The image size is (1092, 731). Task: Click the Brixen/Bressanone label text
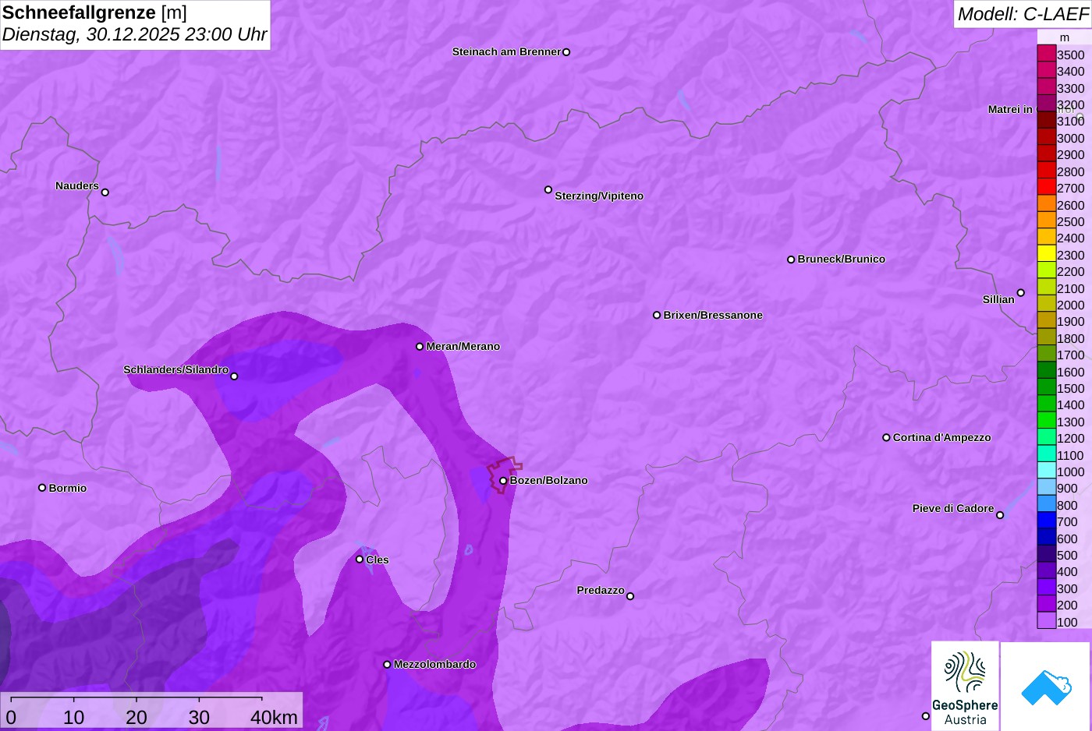(x=713, y=315)
